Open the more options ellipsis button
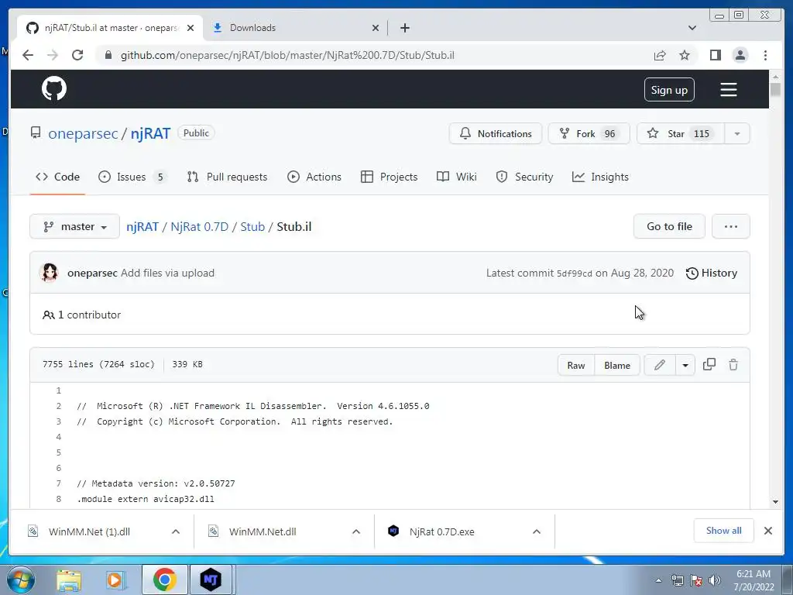Screen dimensions: 793x595 tap(731, 226)
